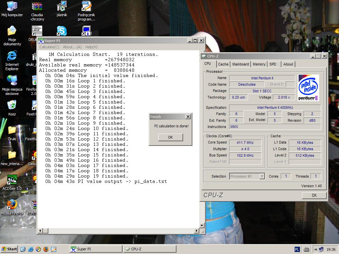The width and height of the screenshot is (339, 254).
Task: Switch to the Mainboard tab in CPU-Z
Action: click(x=241, y=64)
